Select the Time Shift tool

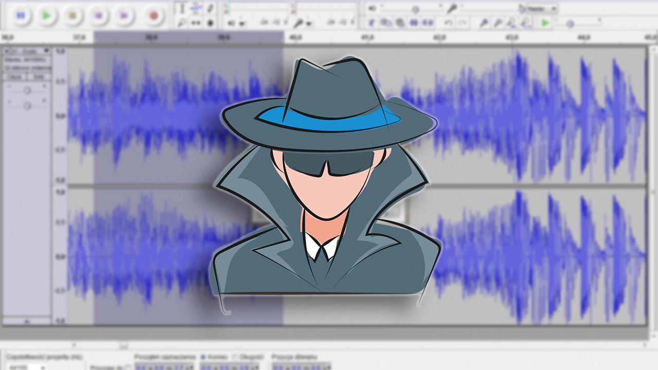196,23
